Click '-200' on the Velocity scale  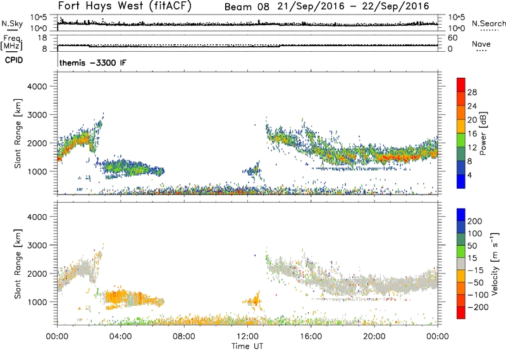point(478,307)
